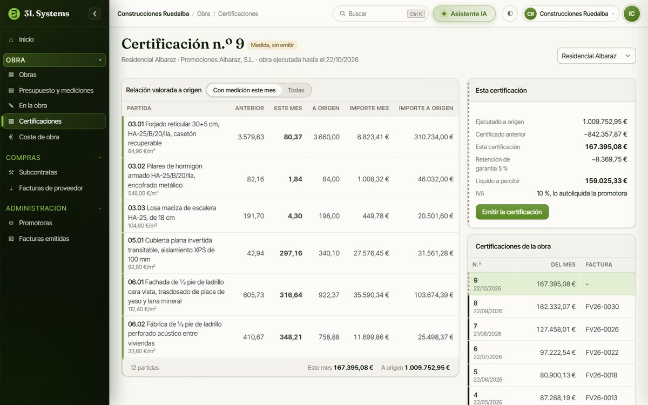This screenshot has height=405, width=648.
Task: Open invoice FV26-0030 link
Action: click(x=602, y=307)
